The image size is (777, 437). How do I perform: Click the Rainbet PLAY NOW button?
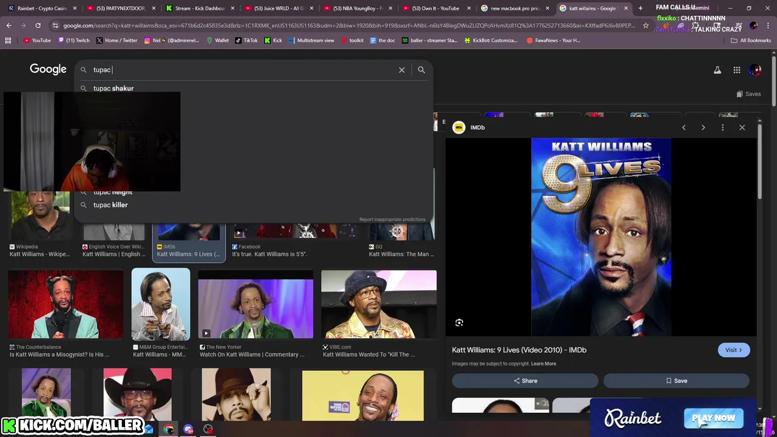point(713,418)
